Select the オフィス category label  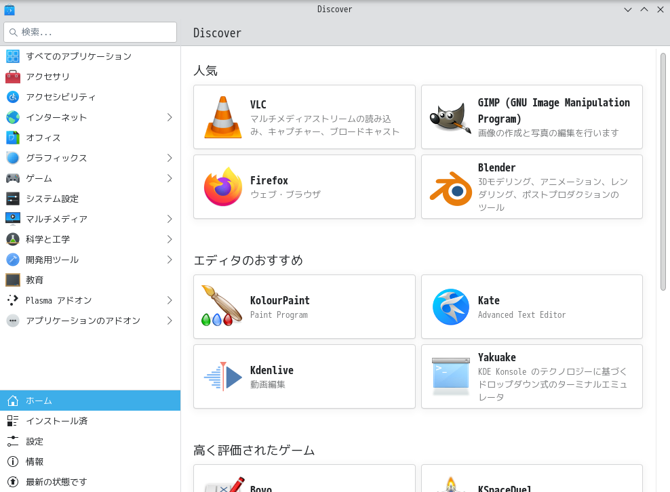tap(43, 138)
